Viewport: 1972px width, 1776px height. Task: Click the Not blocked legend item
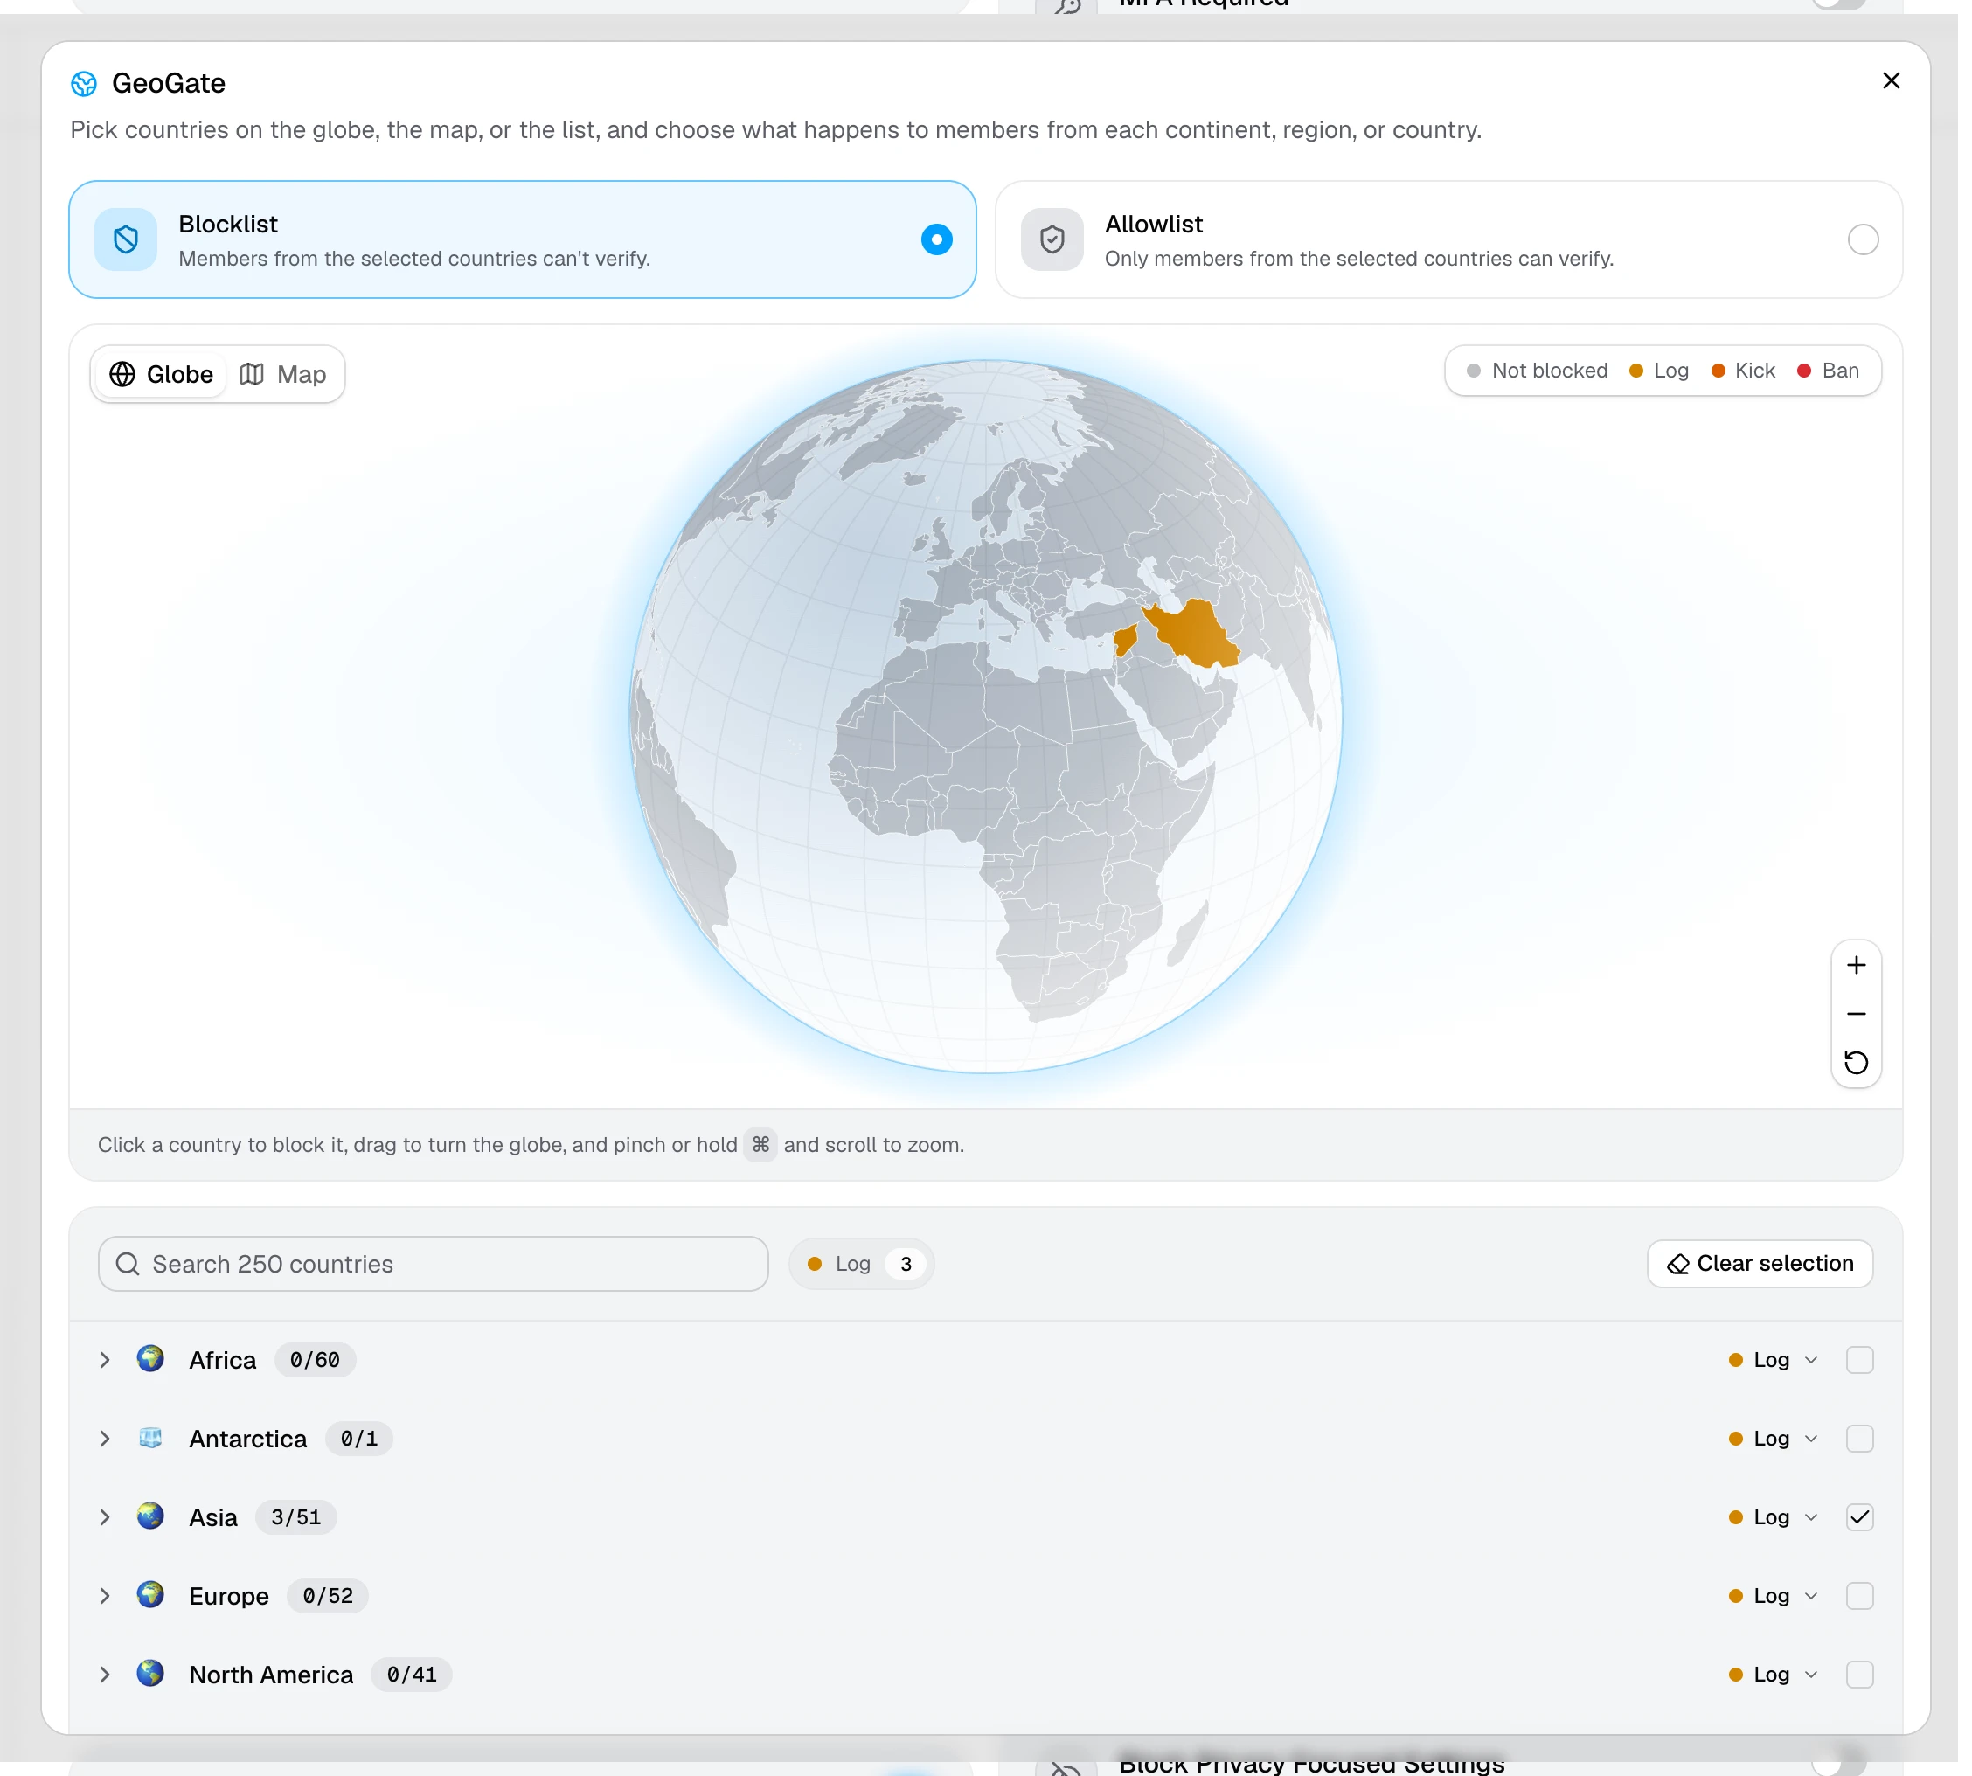tap(1537, 371)
